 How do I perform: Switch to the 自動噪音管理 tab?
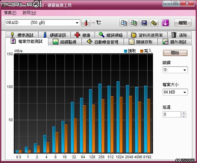[x=103, y=42]
